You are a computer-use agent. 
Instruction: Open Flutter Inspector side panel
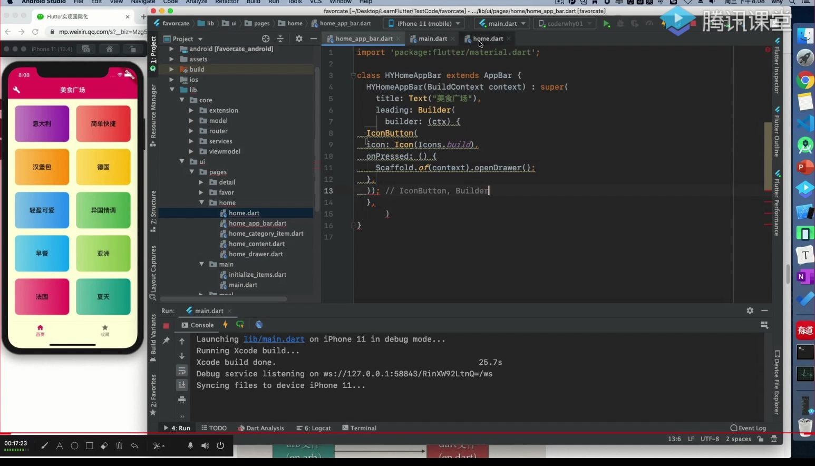(x=777, y=65)
